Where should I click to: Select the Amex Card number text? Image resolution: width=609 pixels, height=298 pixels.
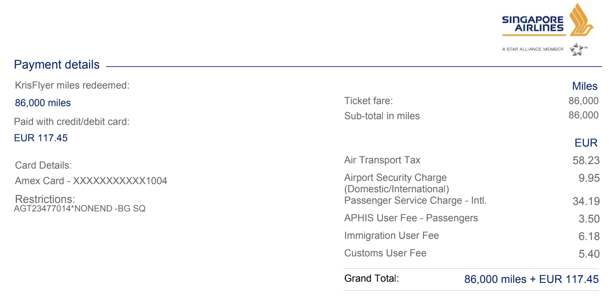[x=91, y=181]
